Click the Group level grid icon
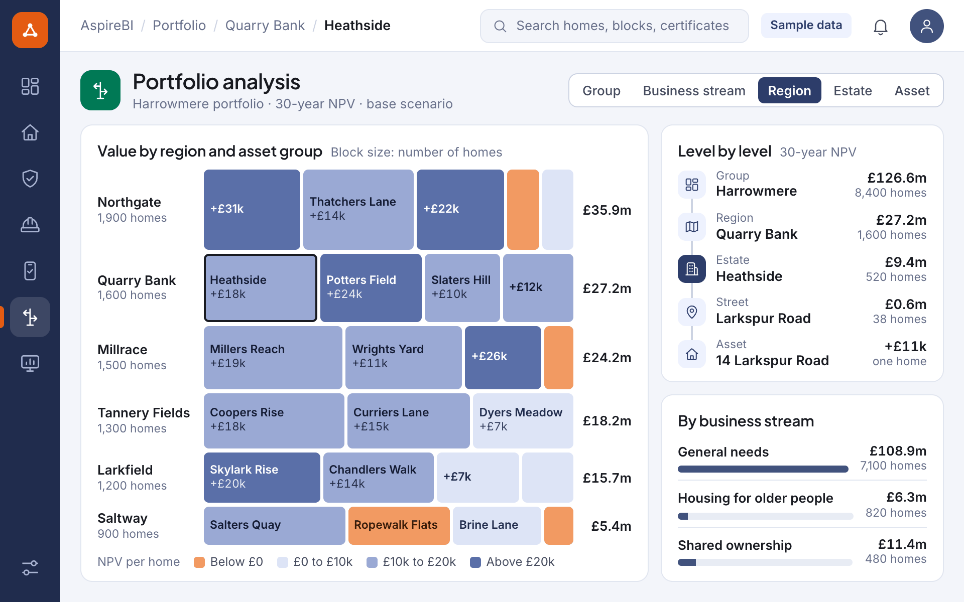Image resolution: width=964 pixels, height=602 pixels. pyautogui.click(x=692, y=185)
